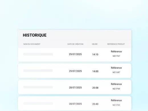Select the reference code M21U87
The image size is (148, 111).
[x=116, y=72]
